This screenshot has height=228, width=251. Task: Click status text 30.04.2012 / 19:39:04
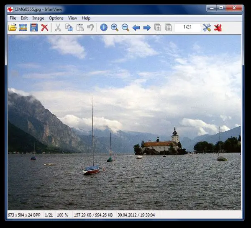pos(136,215)
